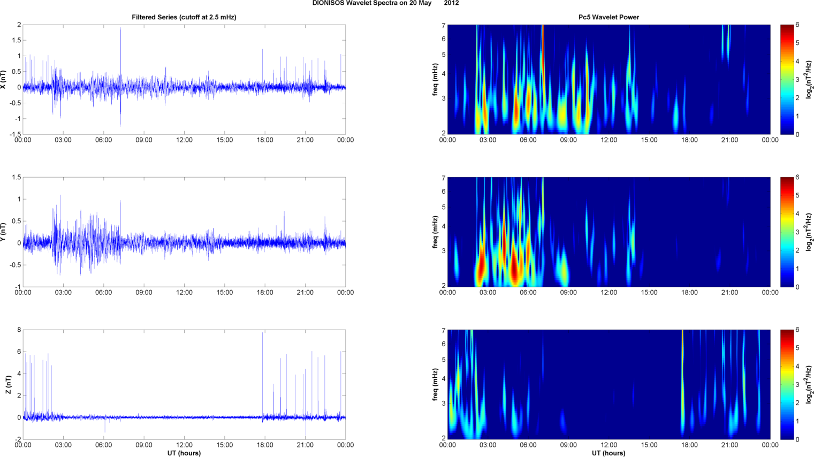
Task: Select the 'X (nT)' axis label
Action: tap(3, 80)
